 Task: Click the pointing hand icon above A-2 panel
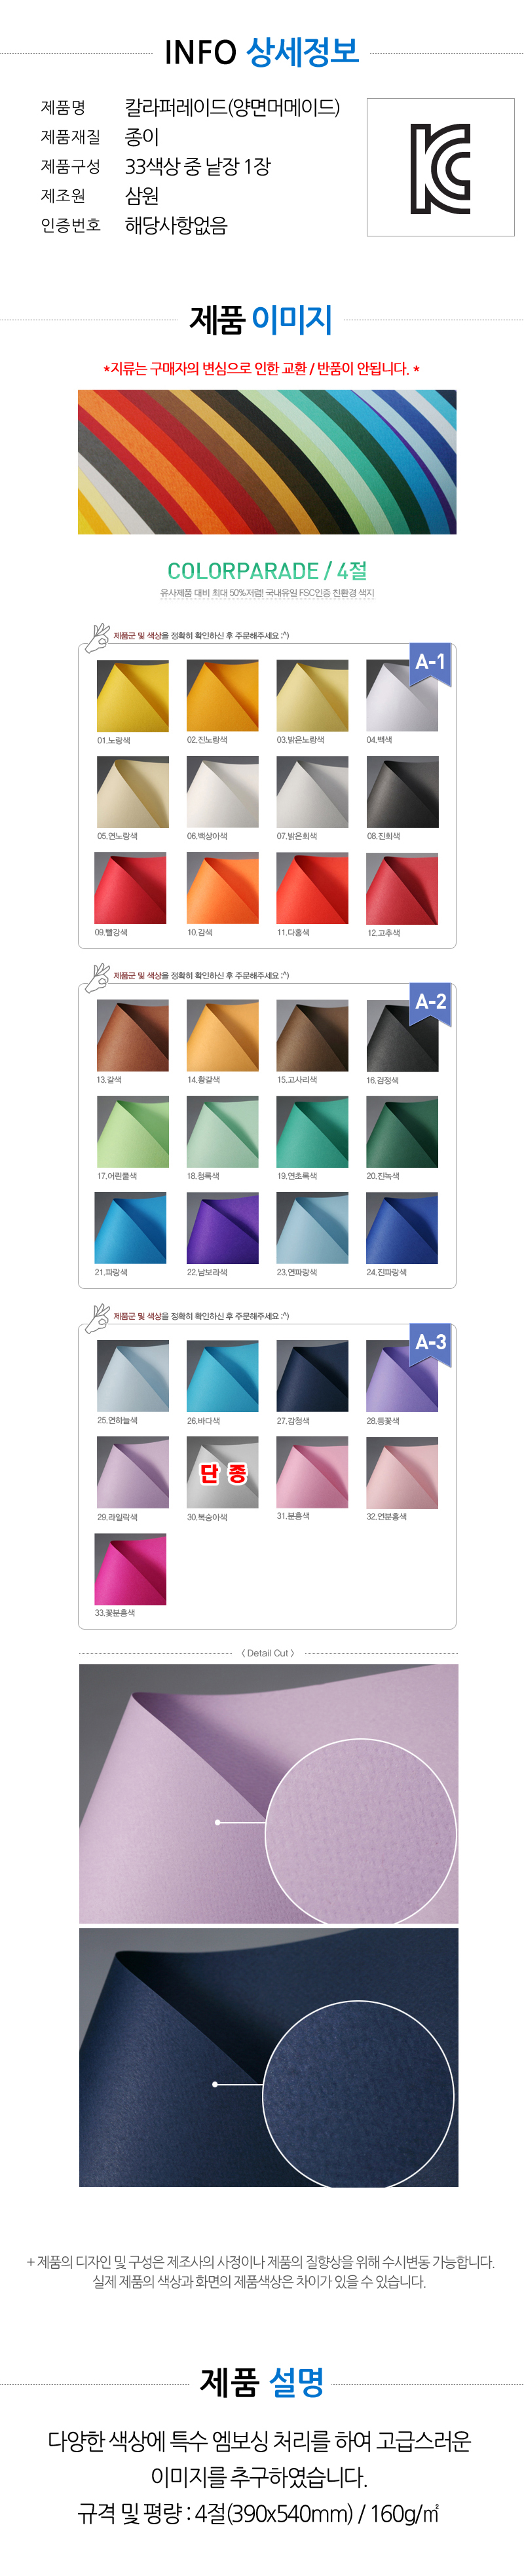coord(97,977)
